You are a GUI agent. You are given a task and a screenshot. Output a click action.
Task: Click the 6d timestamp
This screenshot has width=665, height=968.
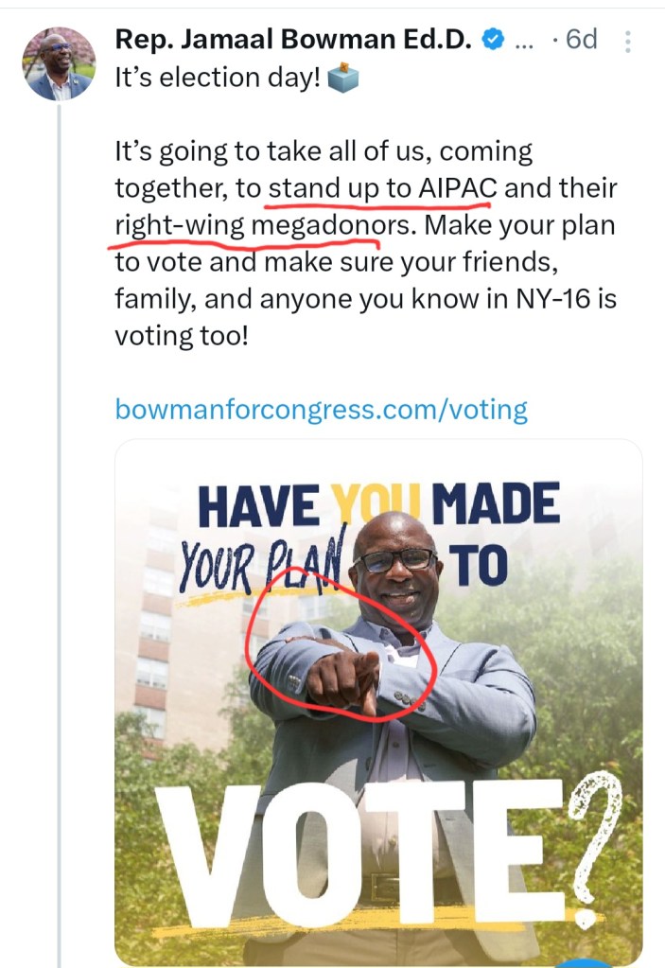[x=581, y=40]
